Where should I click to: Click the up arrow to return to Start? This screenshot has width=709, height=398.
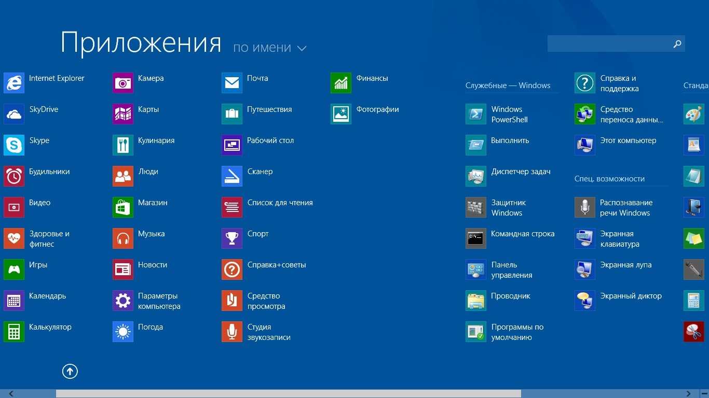tap(70, 371)
